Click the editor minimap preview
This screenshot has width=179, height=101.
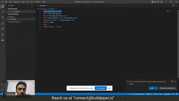168,11
